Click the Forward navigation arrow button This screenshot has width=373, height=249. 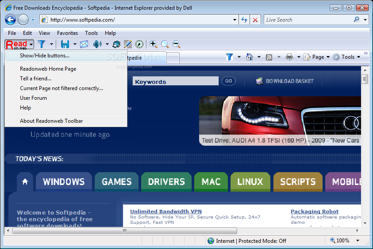point(23,20)
